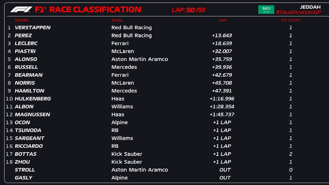Screen dimensions: 329x185
Task: Click the +1:16.996 gap for HULKENBERG
Action: click(222, 99)
